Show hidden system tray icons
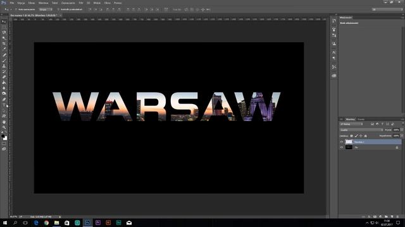This screenshot has height=227, width=405. tap(367, 223)
